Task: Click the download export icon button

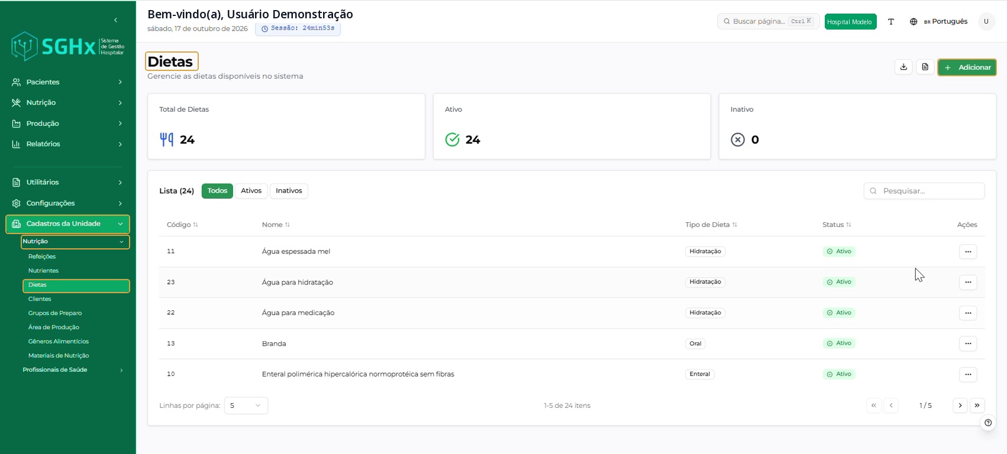Action: pos(903,67)
